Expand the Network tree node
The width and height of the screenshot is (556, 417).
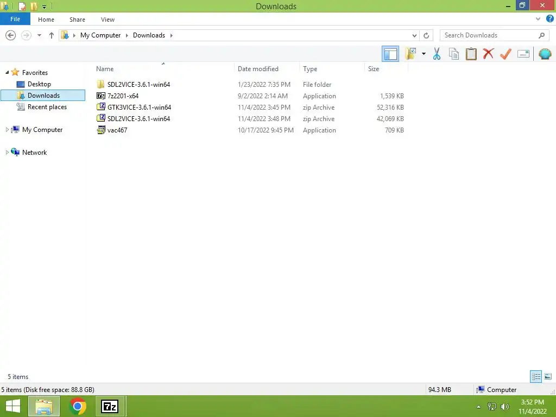(7, 153)
